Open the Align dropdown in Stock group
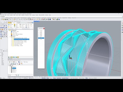 click(x=16, y=26)
